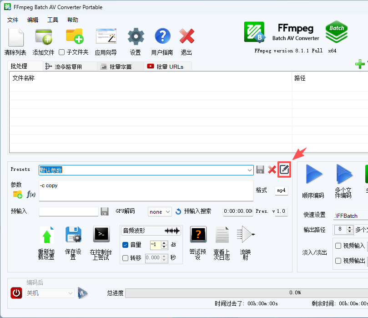
Task: Click the 顺序编码 blue play icon
Action: click(314, 174)
